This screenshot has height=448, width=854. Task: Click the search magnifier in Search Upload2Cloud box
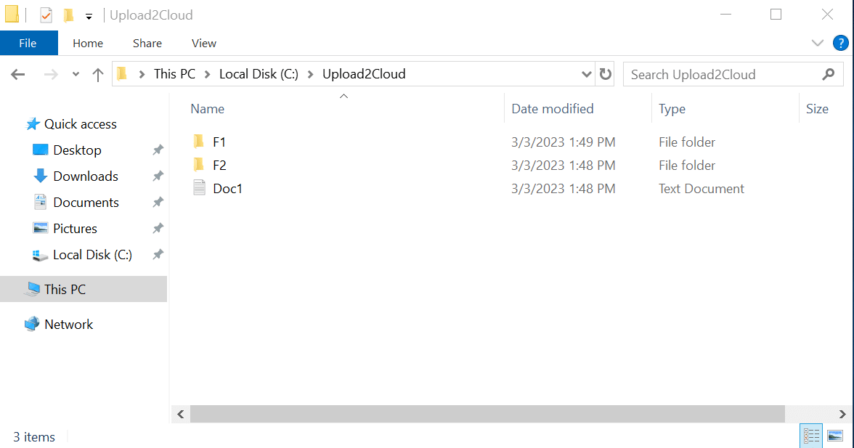(829, 74)
